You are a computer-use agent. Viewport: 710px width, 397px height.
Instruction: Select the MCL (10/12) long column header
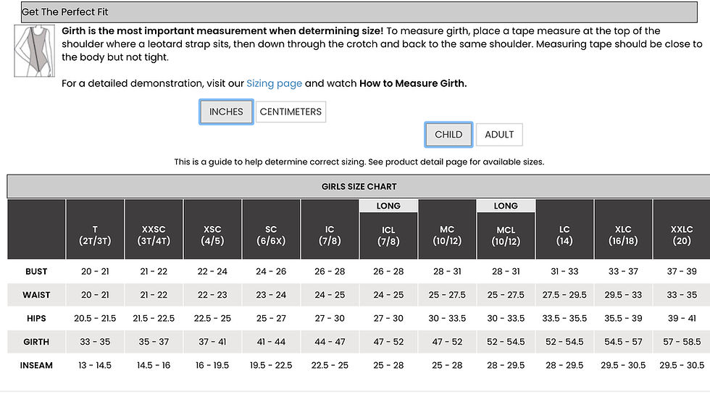506,235
